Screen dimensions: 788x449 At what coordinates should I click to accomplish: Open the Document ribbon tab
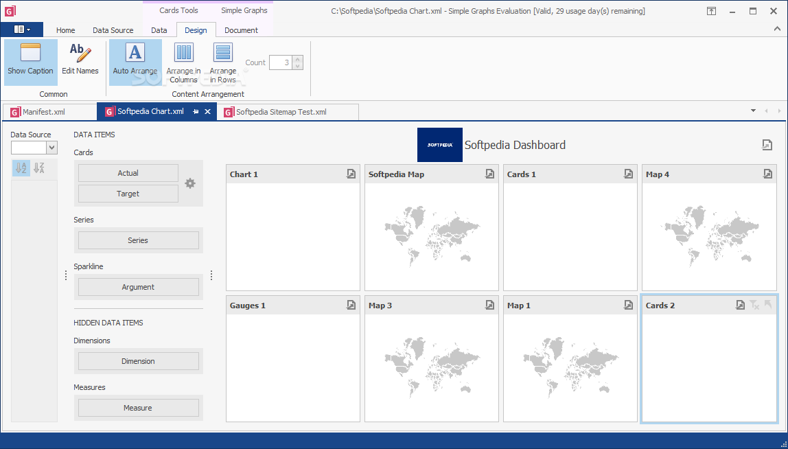241,30
